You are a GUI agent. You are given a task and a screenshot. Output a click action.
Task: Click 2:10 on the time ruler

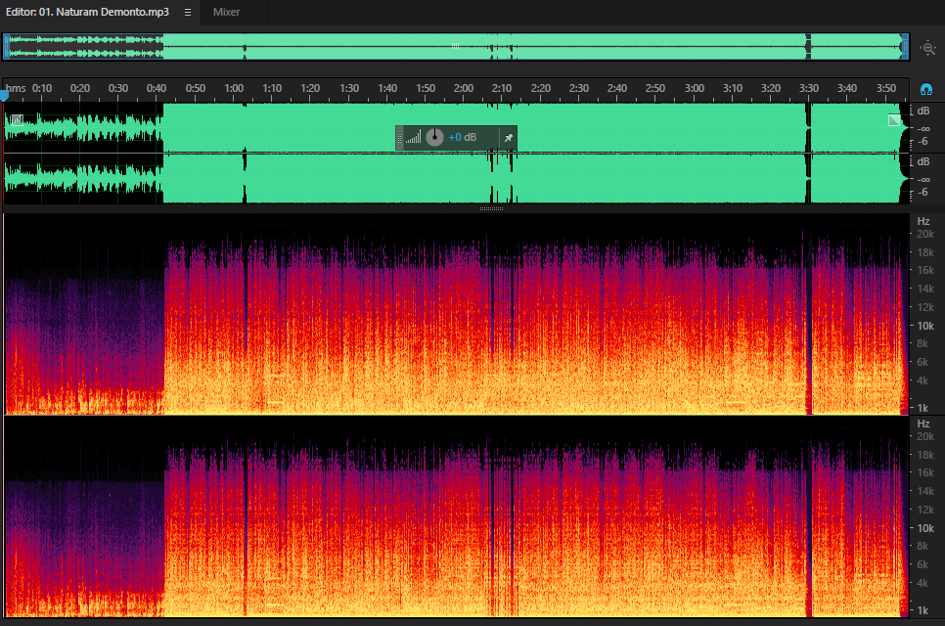502,88
